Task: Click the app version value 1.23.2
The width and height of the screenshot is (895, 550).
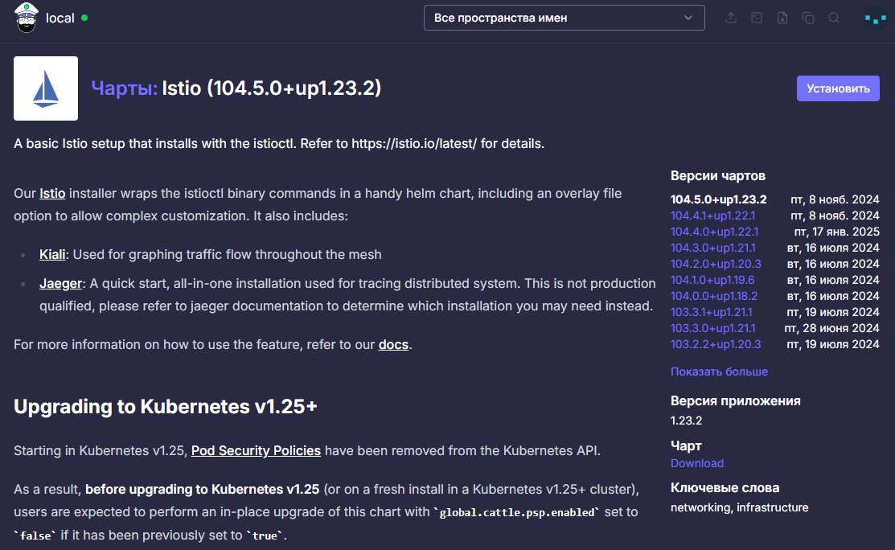Action: point(686,421)
